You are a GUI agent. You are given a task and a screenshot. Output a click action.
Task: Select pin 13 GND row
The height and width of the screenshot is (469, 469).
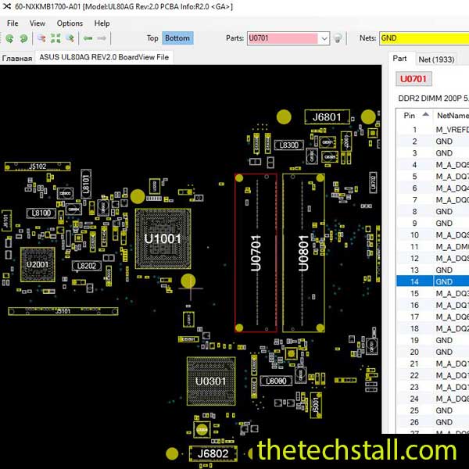pos(433,270)
